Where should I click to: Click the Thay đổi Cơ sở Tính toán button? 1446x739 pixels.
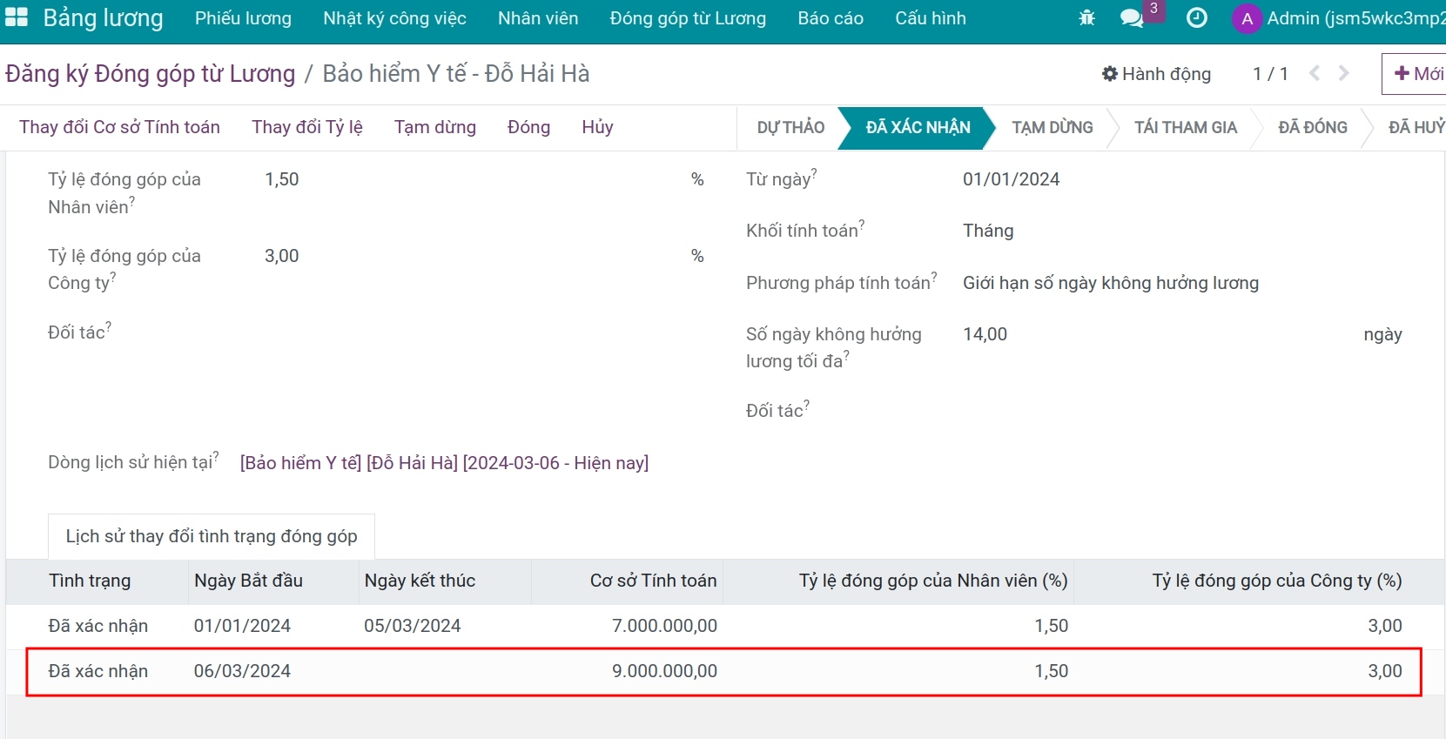point(119,127)
